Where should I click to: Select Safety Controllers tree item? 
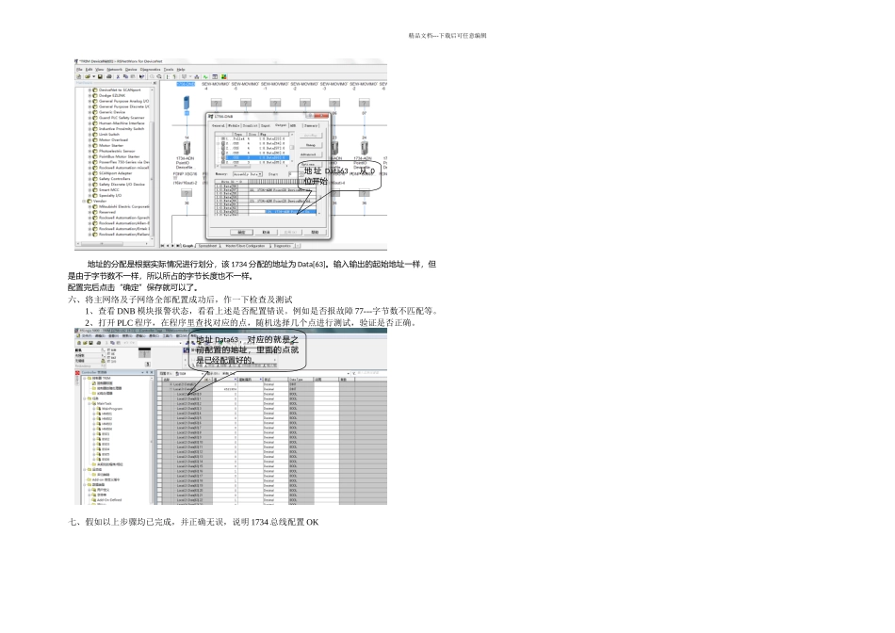click(x=115, y=179)
